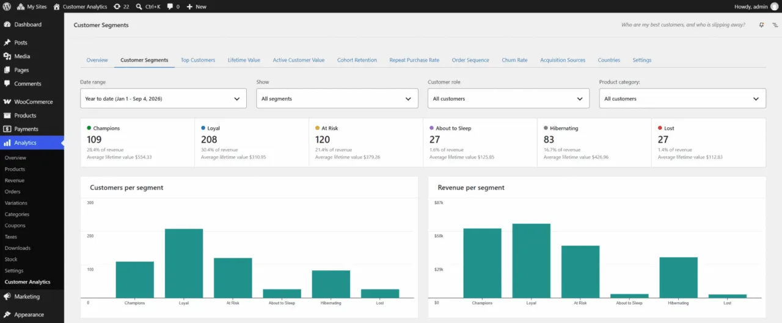Open the Customer Analytics home link
The height and width of the screenshot is (323, 782).
[x=80, y=7]
